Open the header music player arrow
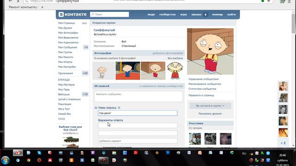Viewport: 296px width, 166px height. (206, 14)
